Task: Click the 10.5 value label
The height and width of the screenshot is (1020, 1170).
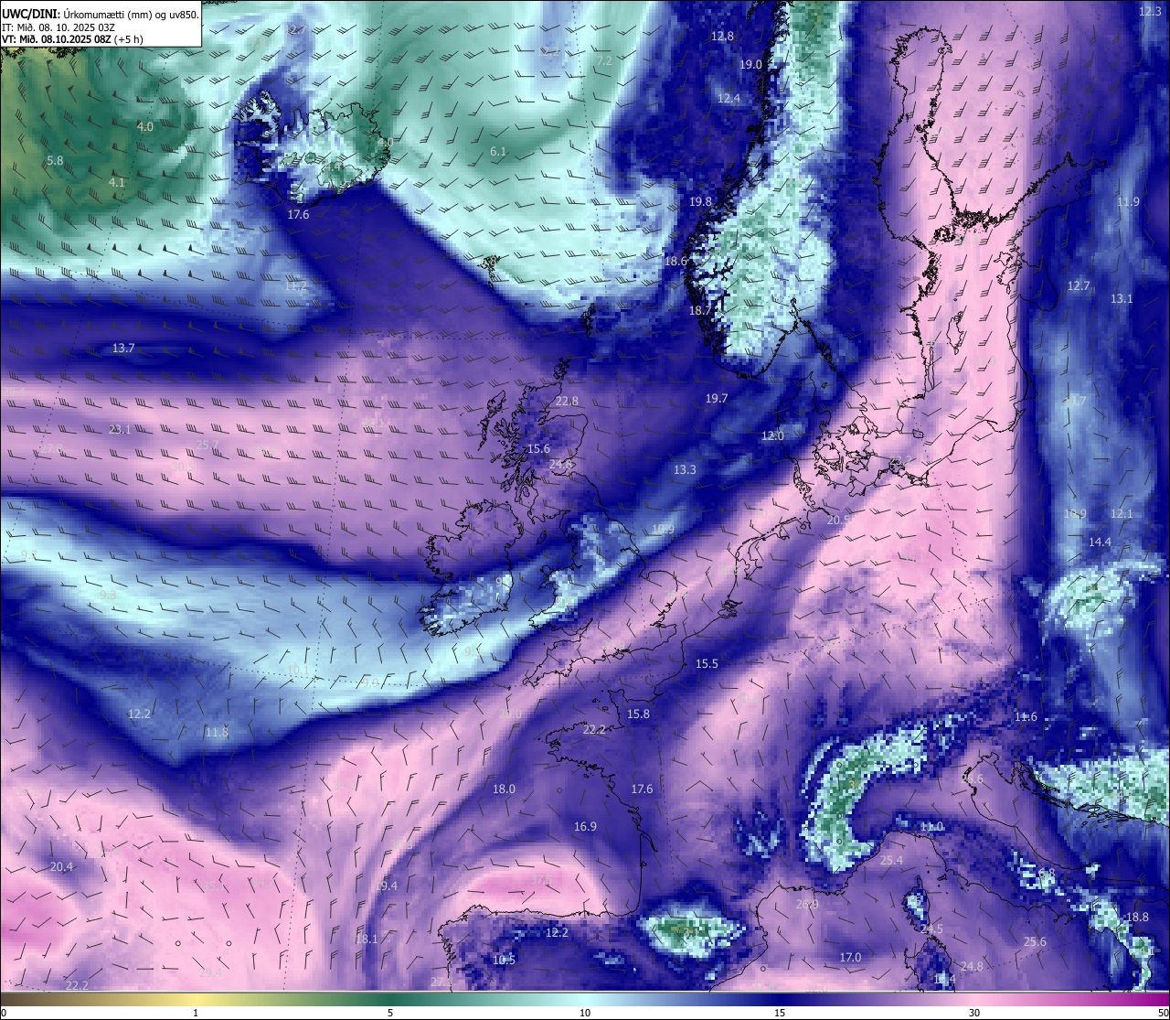Action: point(504,960)
